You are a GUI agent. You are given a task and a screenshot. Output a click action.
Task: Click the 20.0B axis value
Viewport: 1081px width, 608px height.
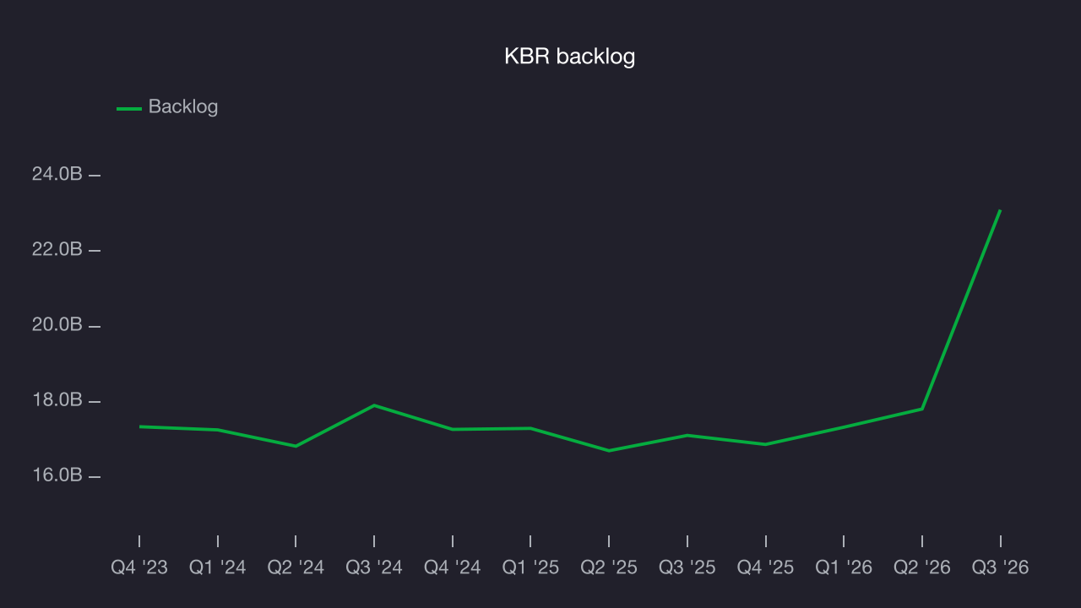(57, 325)
